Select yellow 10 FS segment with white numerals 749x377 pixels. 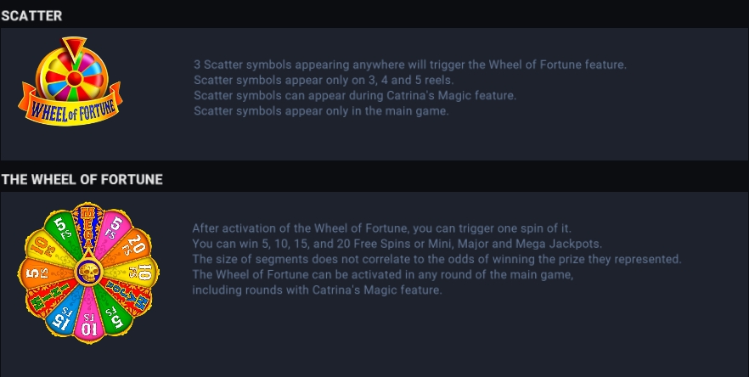[138, 272]
